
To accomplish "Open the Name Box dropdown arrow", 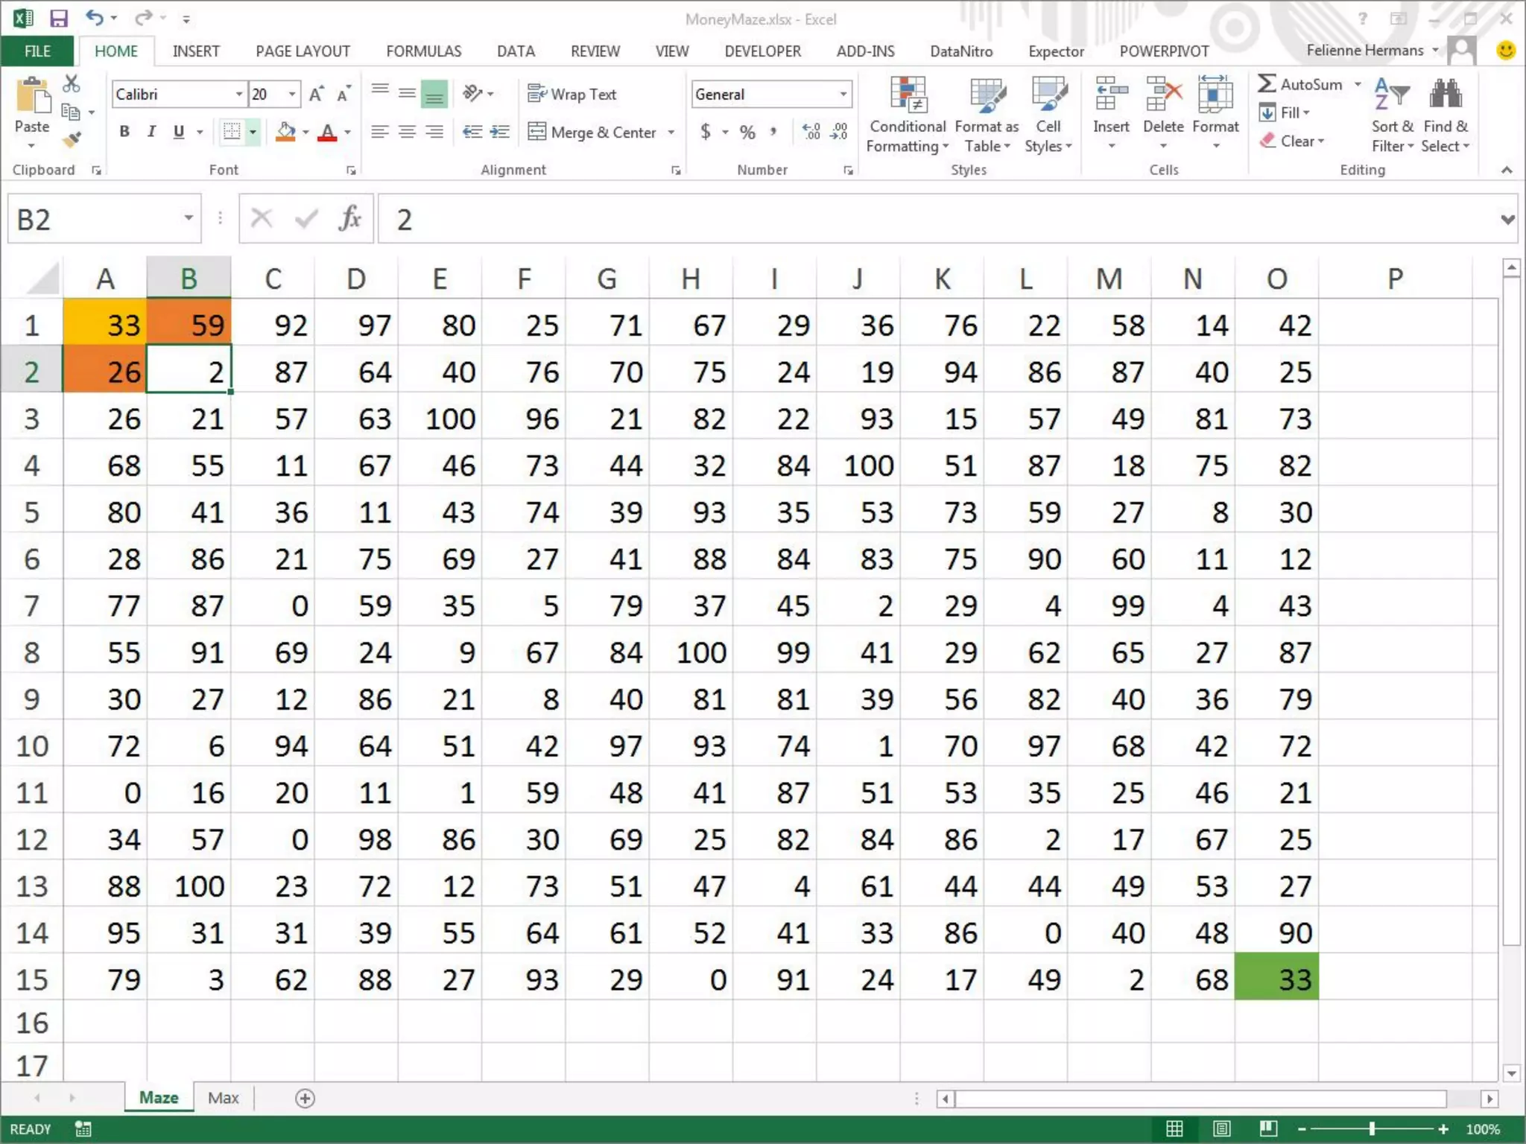I will point(189,218).
